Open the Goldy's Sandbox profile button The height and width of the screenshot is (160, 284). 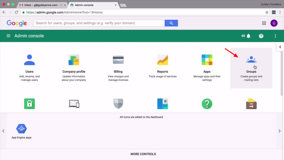(271, 4)
